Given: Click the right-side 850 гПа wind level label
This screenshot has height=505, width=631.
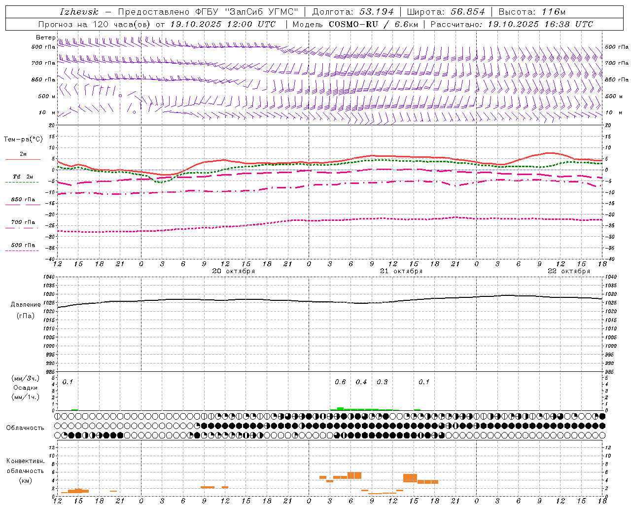Looking at the screenshot, I should [x=617, y=79].
